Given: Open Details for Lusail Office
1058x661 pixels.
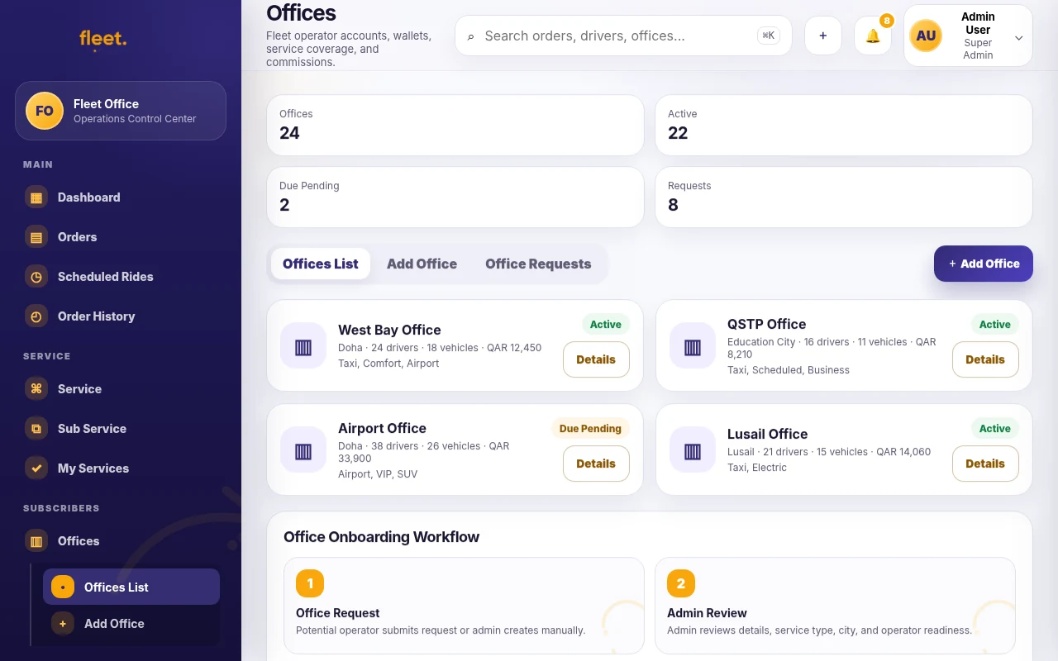Looking at the screenshot, I should click(985, 464).
